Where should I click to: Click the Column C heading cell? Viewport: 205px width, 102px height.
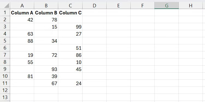(x=70, y=13)
